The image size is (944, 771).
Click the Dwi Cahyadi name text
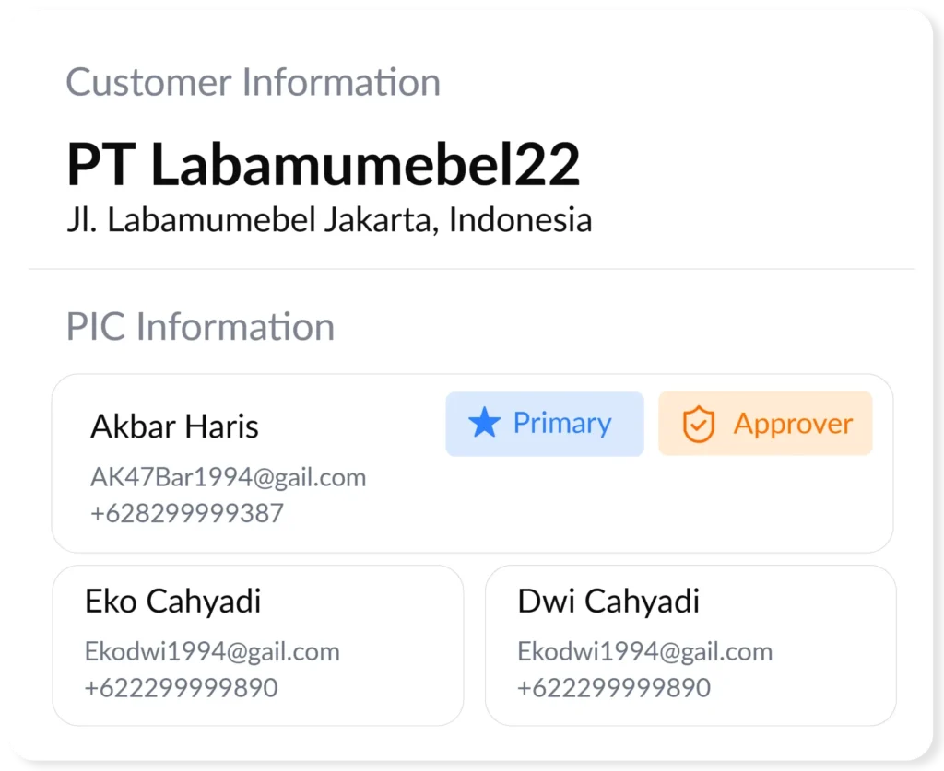[x=608, y=602]
